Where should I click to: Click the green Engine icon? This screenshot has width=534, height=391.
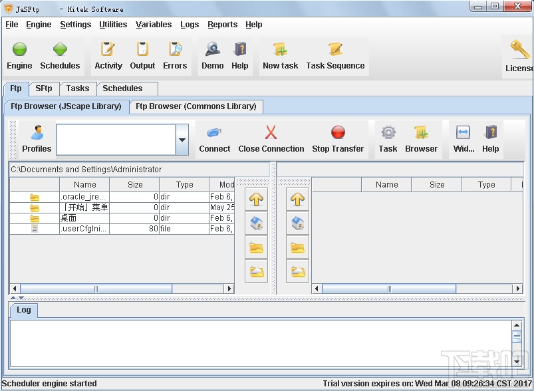(19, 50)
